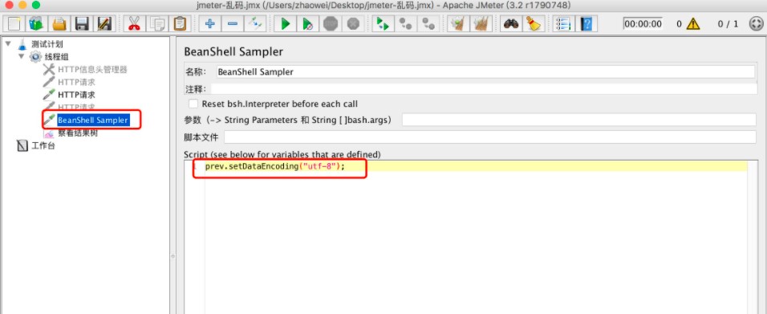767x314 pixels.
Task: Click the BeanShell Sampler panel heading
Action: tap(233, 51)
